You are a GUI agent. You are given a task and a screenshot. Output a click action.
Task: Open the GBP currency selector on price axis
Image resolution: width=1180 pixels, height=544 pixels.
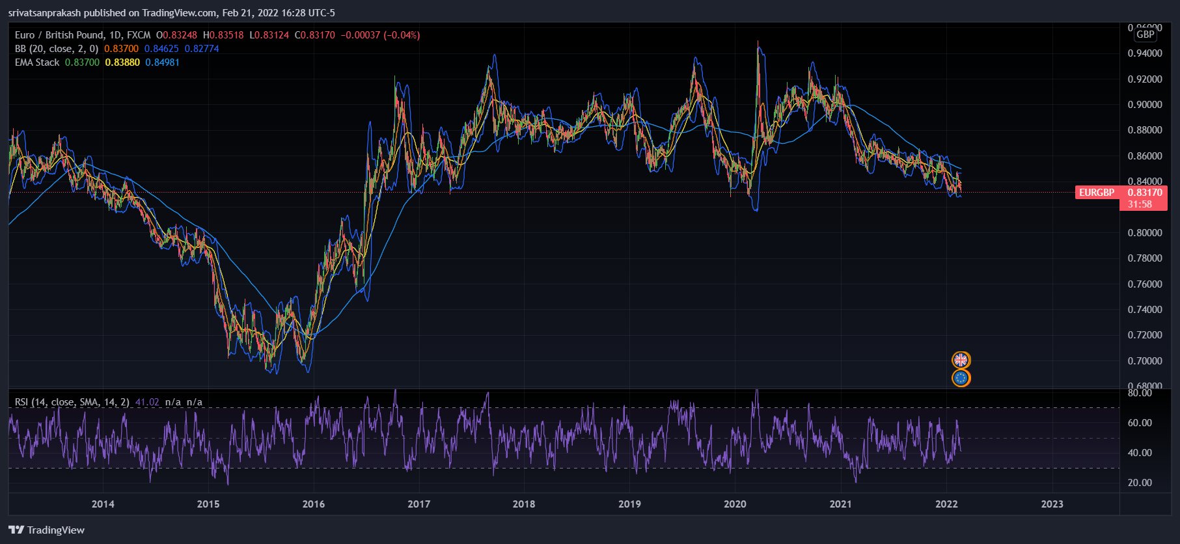coord(1145,34)
